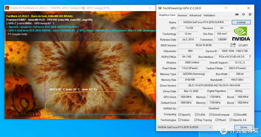Click the Subvendor value MSI

(190, 51)
